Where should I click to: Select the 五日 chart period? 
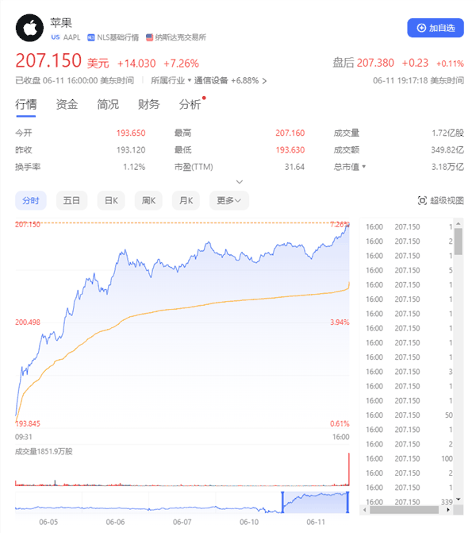point(71,201)
